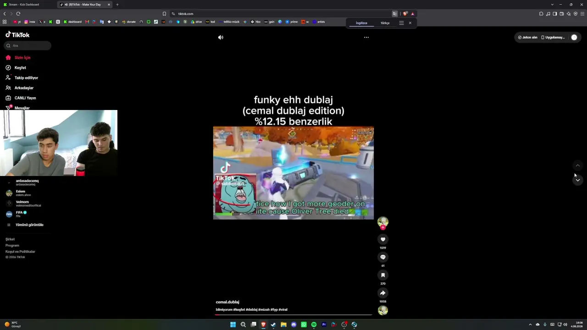This screenshot has height=330, width=587.
Task: Bookmark the video to favorites
Action: (x=383, y=275)
